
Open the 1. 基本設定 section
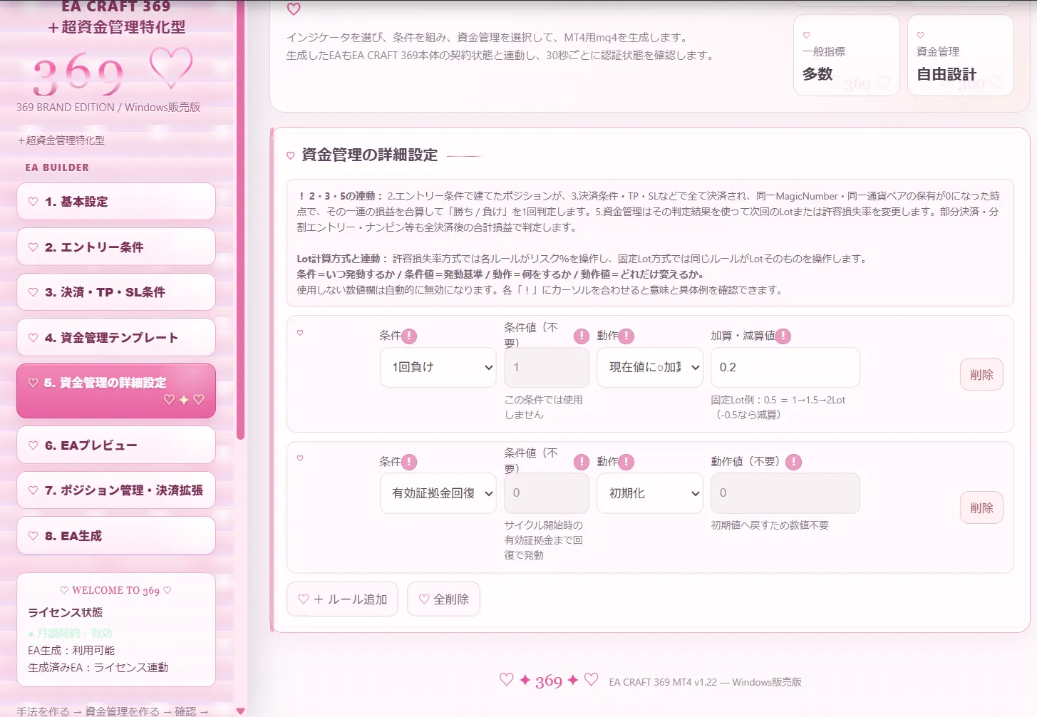click(x=116, y=202)
